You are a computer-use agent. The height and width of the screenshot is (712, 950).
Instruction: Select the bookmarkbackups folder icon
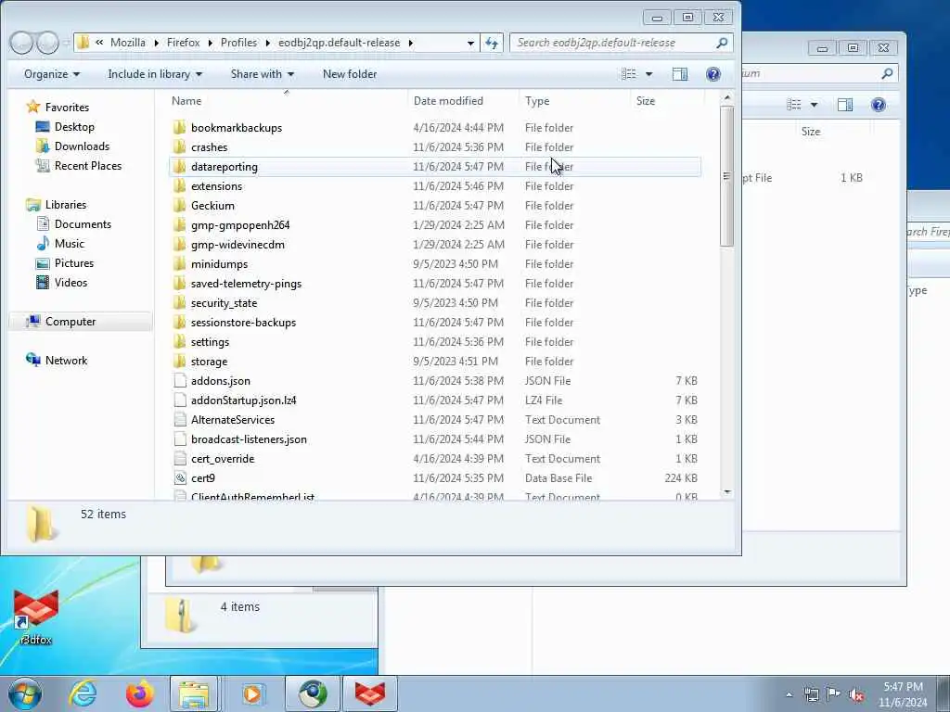[179, 128]
